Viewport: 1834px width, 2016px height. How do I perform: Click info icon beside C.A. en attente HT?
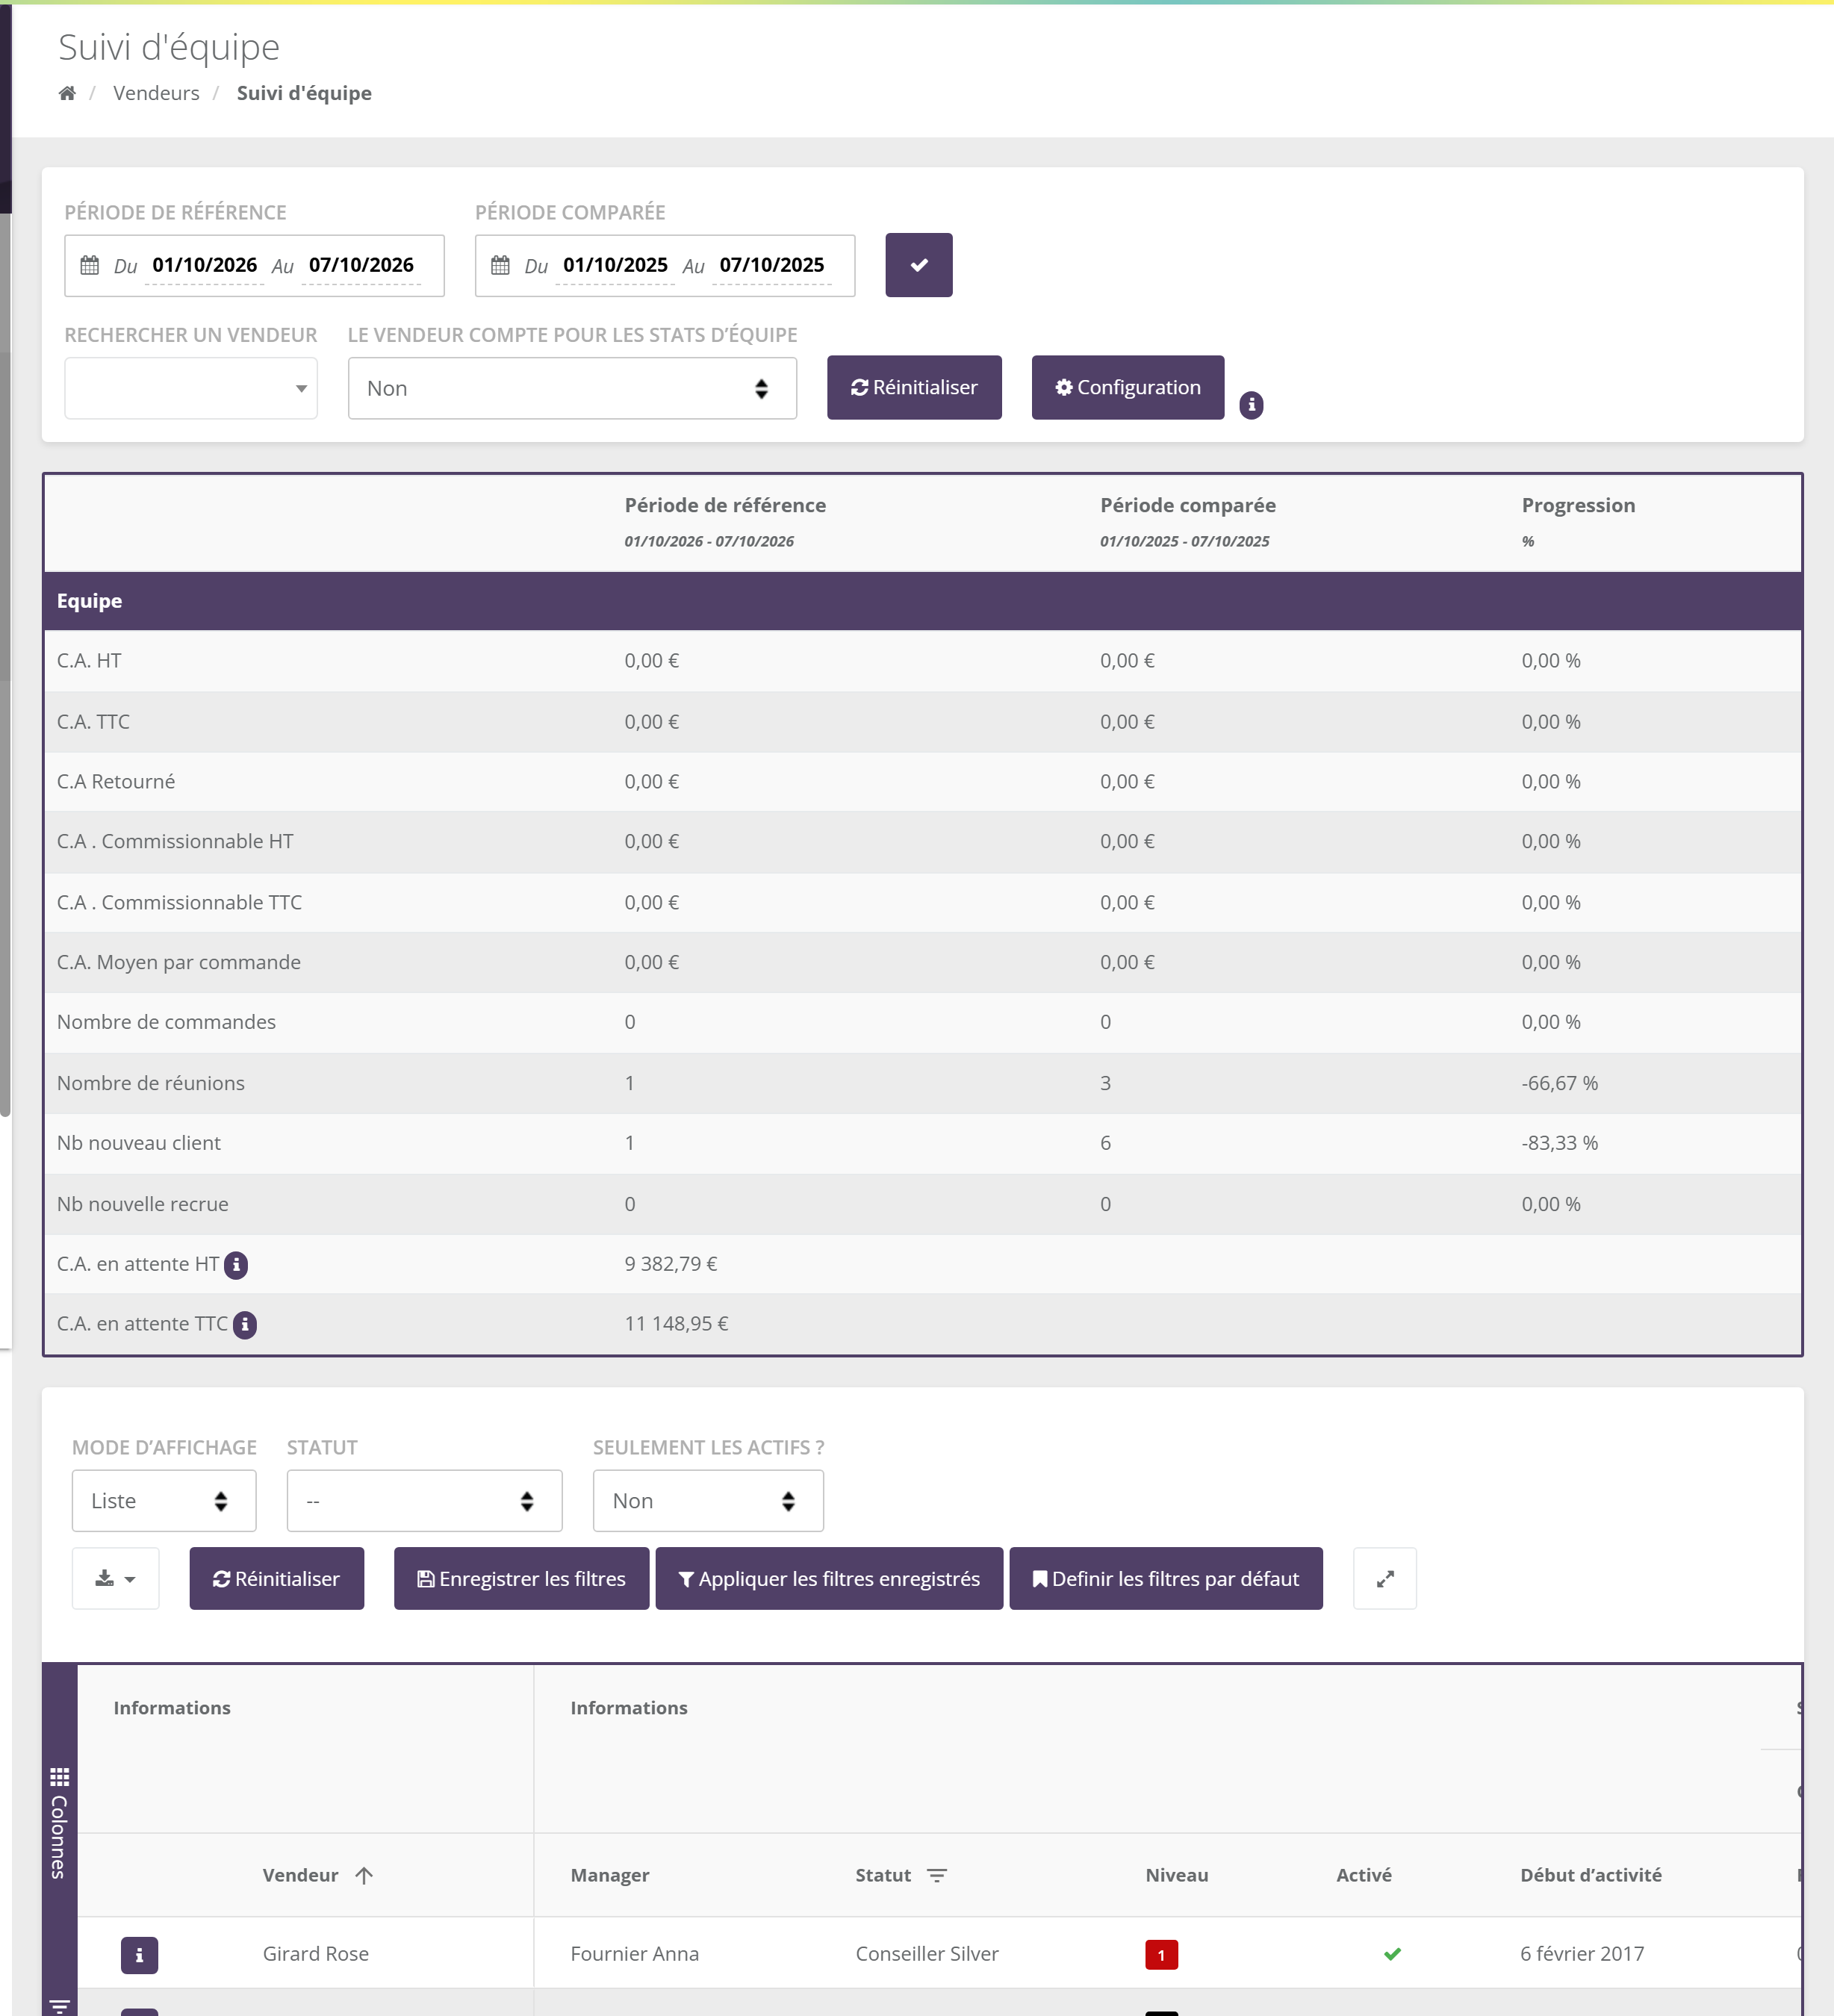pos(236,1265)
